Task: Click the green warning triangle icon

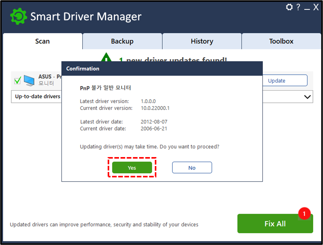Action: tap(106, 57)
